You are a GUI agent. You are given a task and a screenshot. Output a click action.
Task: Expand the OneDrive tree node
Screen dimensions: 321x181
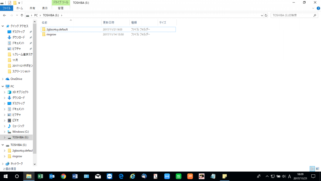(3, 79)
